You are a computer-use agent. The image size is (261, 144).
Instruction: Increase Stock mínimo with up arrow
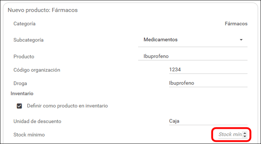(245, 133)
